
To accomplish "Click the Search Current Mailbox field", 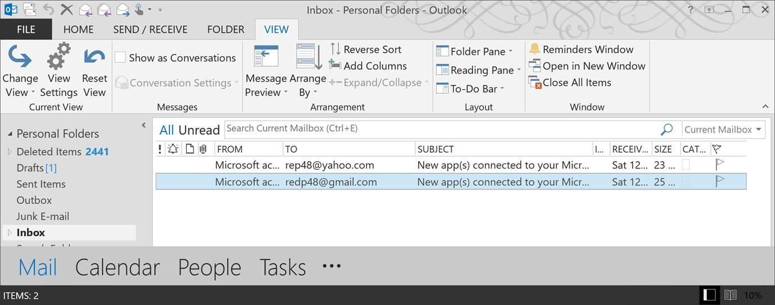I will [441, 129].
